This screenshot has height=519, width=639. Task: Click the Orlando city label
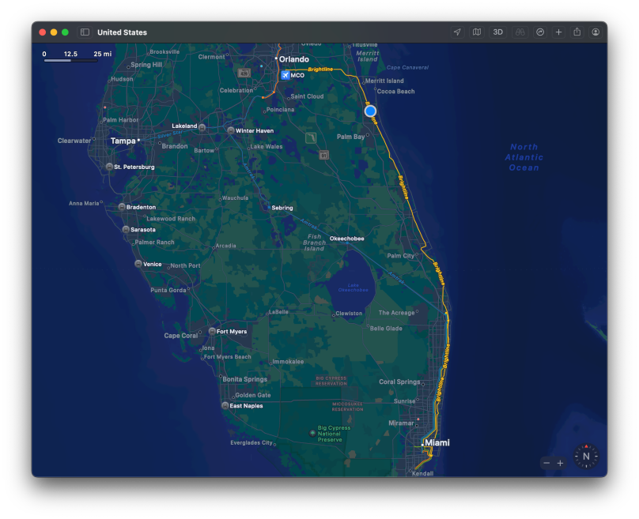(x=294, y=59)
